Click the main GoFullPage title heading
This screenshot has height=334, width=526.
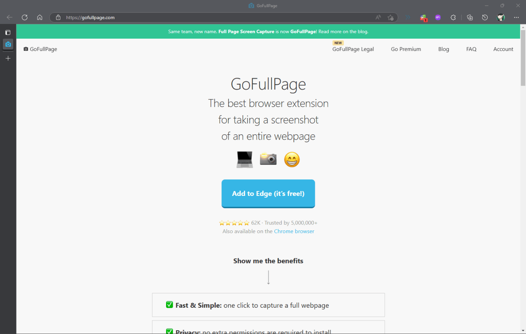click(268, 84)
